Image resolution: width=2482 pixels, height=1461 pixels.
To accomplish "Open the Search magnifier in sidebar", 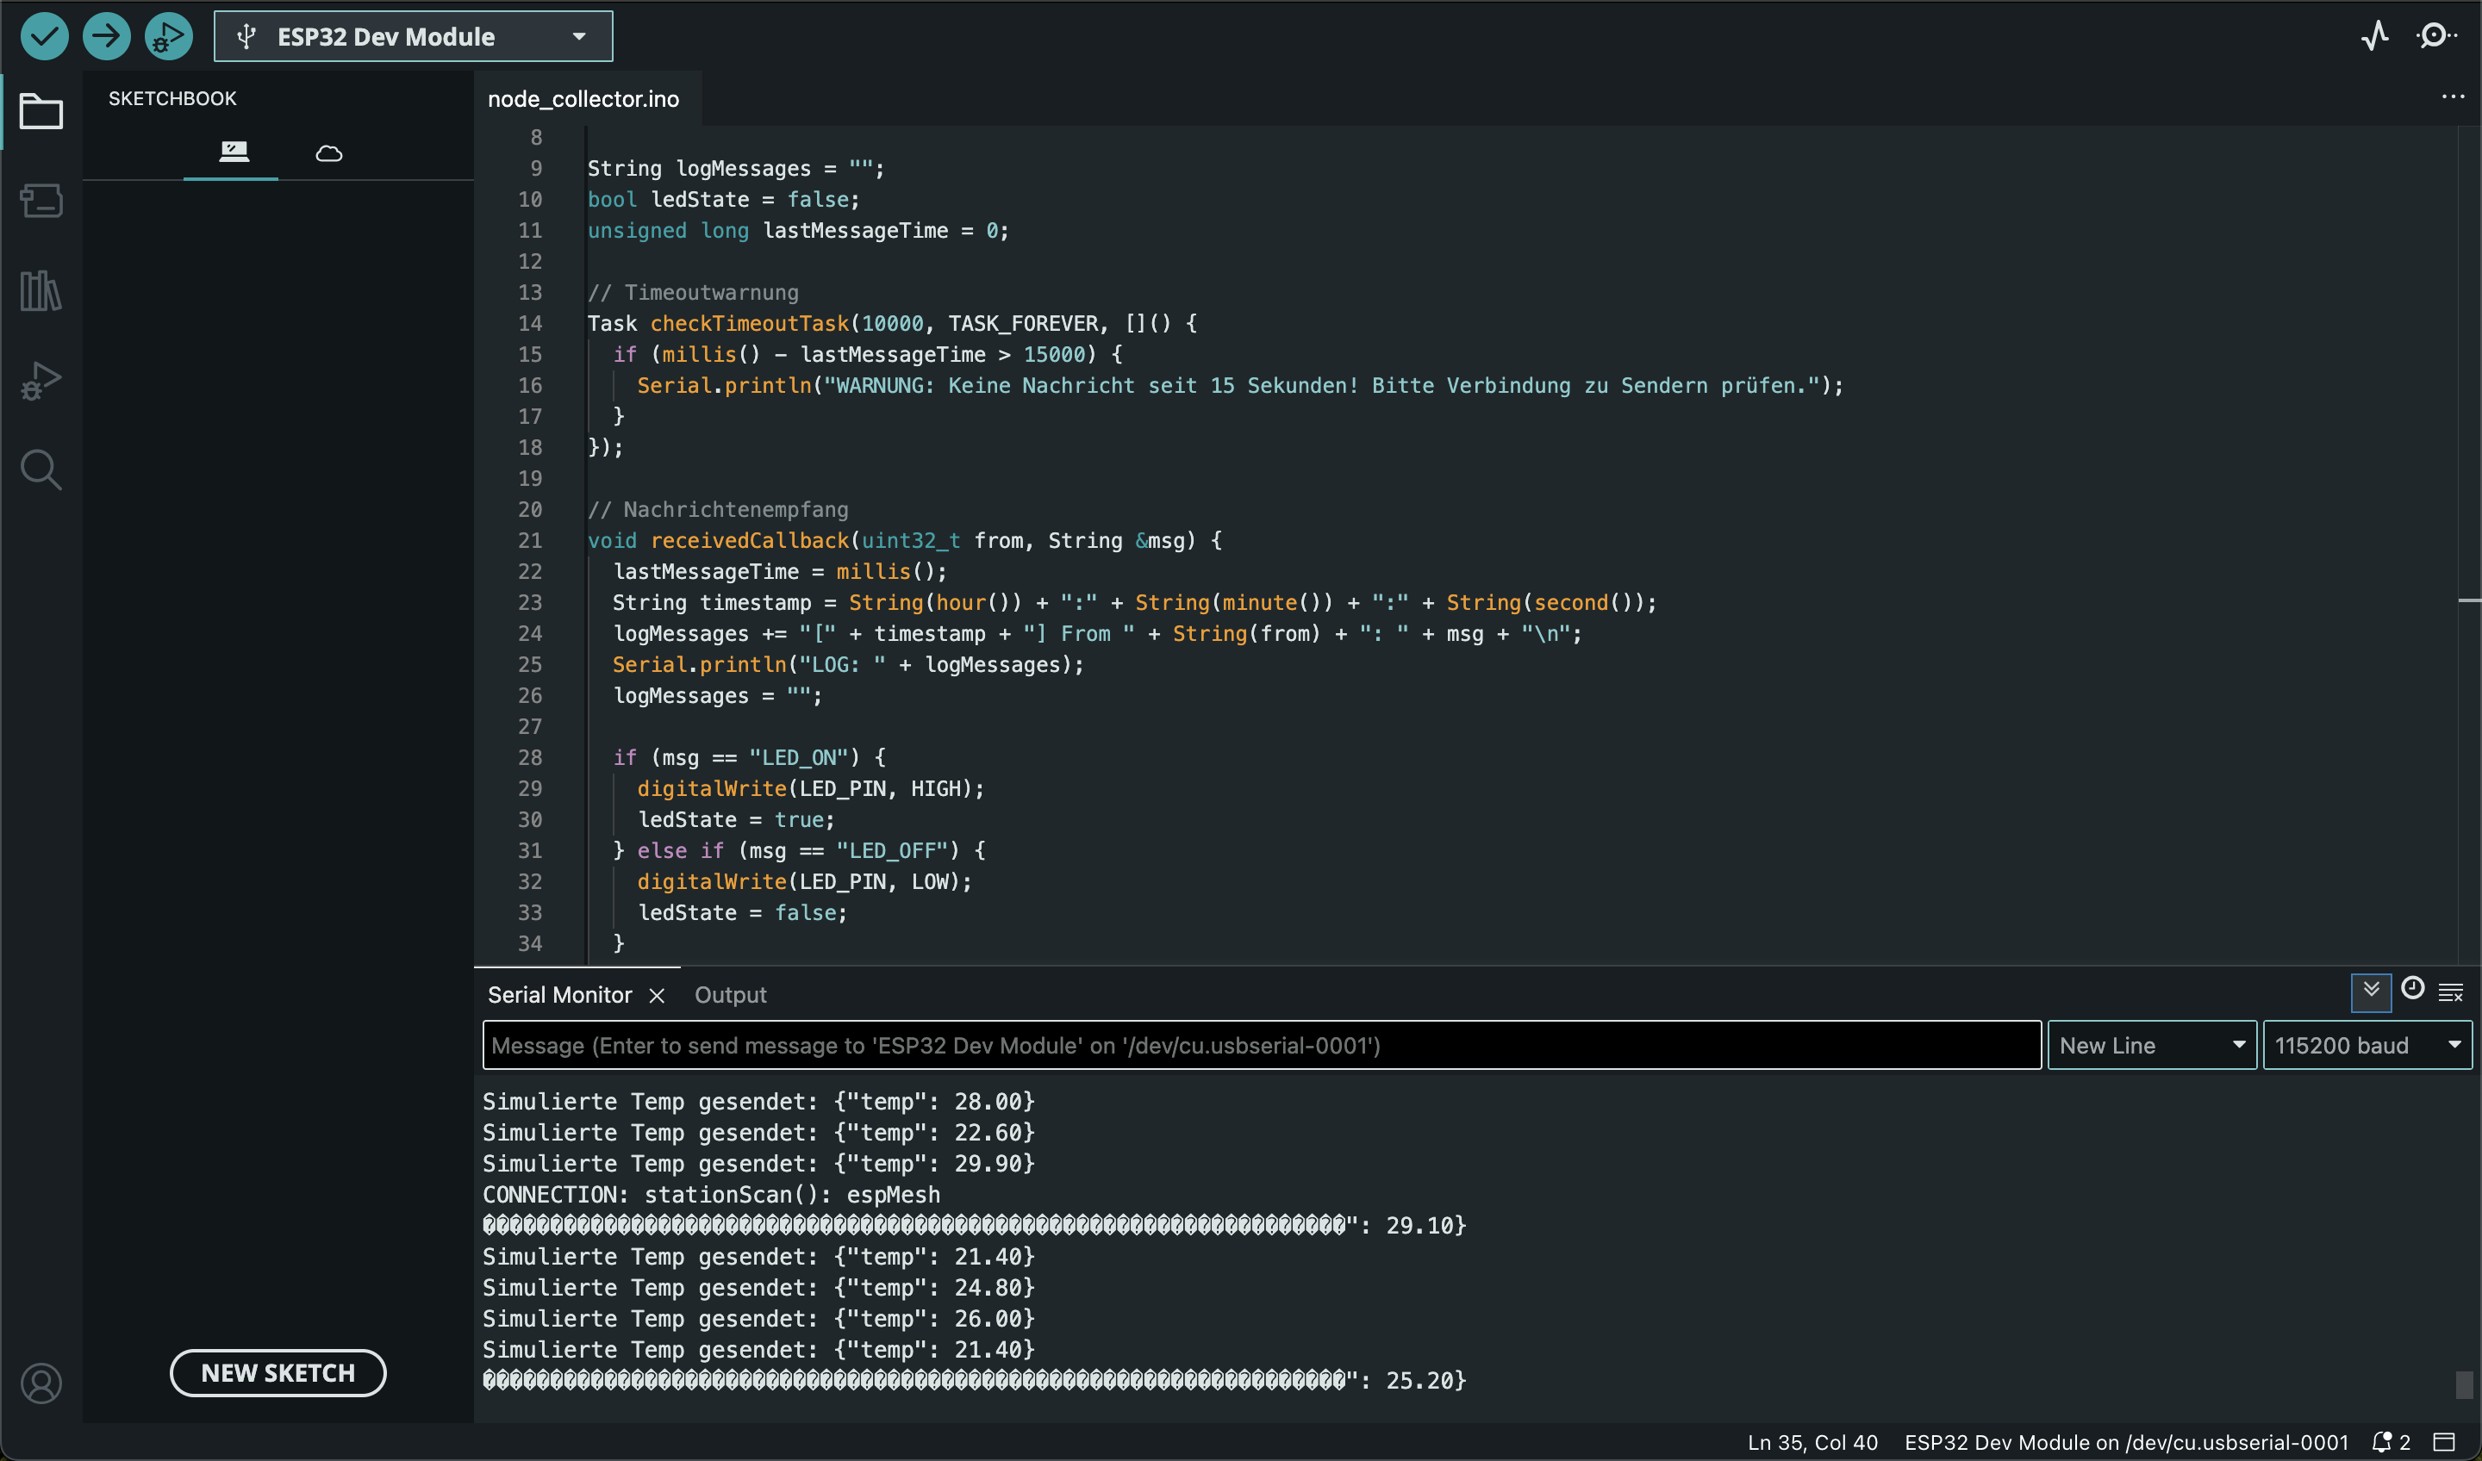I will click(x=41, y=469).
